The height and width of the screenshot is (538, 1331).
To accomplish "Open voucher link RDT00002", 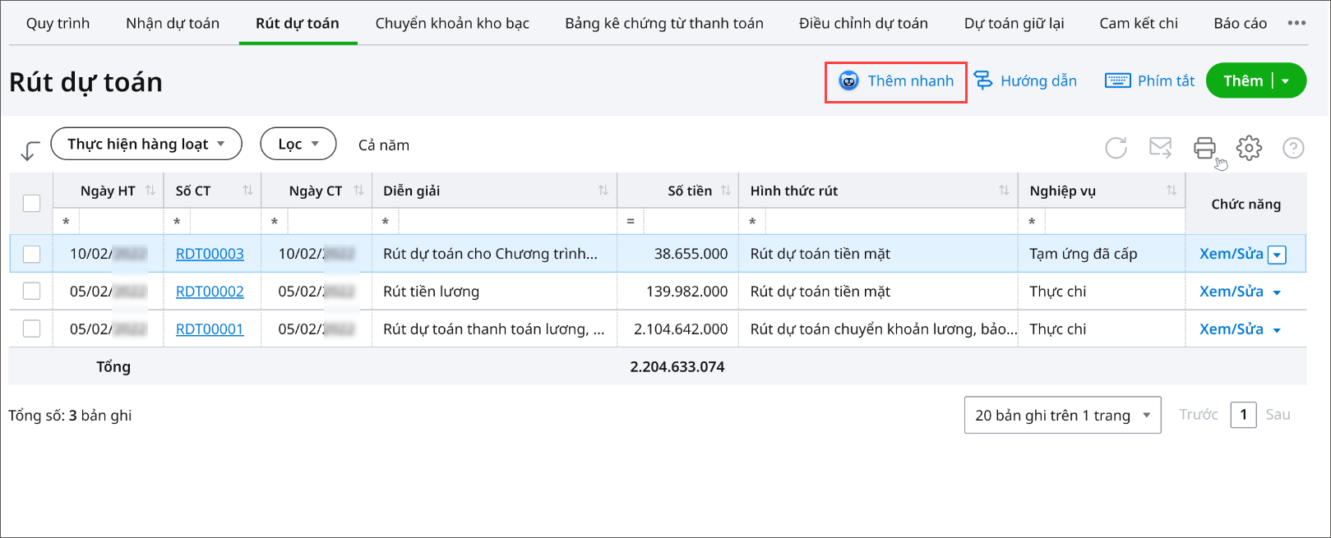I will (x=210, y=292).
